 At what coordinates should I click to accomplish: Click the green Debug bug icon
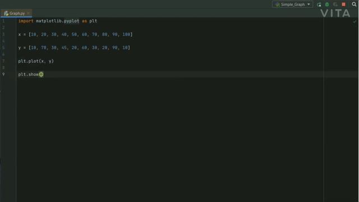pos(327,4)
